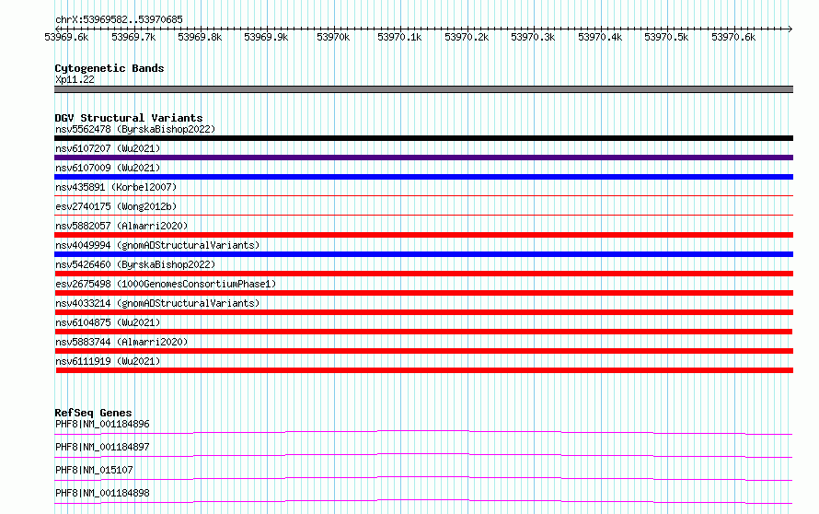Open variant esv2675498 (1000GenomesConsortiumPhase1) label
The image size is (819, 514).
[x=166, y=284]
